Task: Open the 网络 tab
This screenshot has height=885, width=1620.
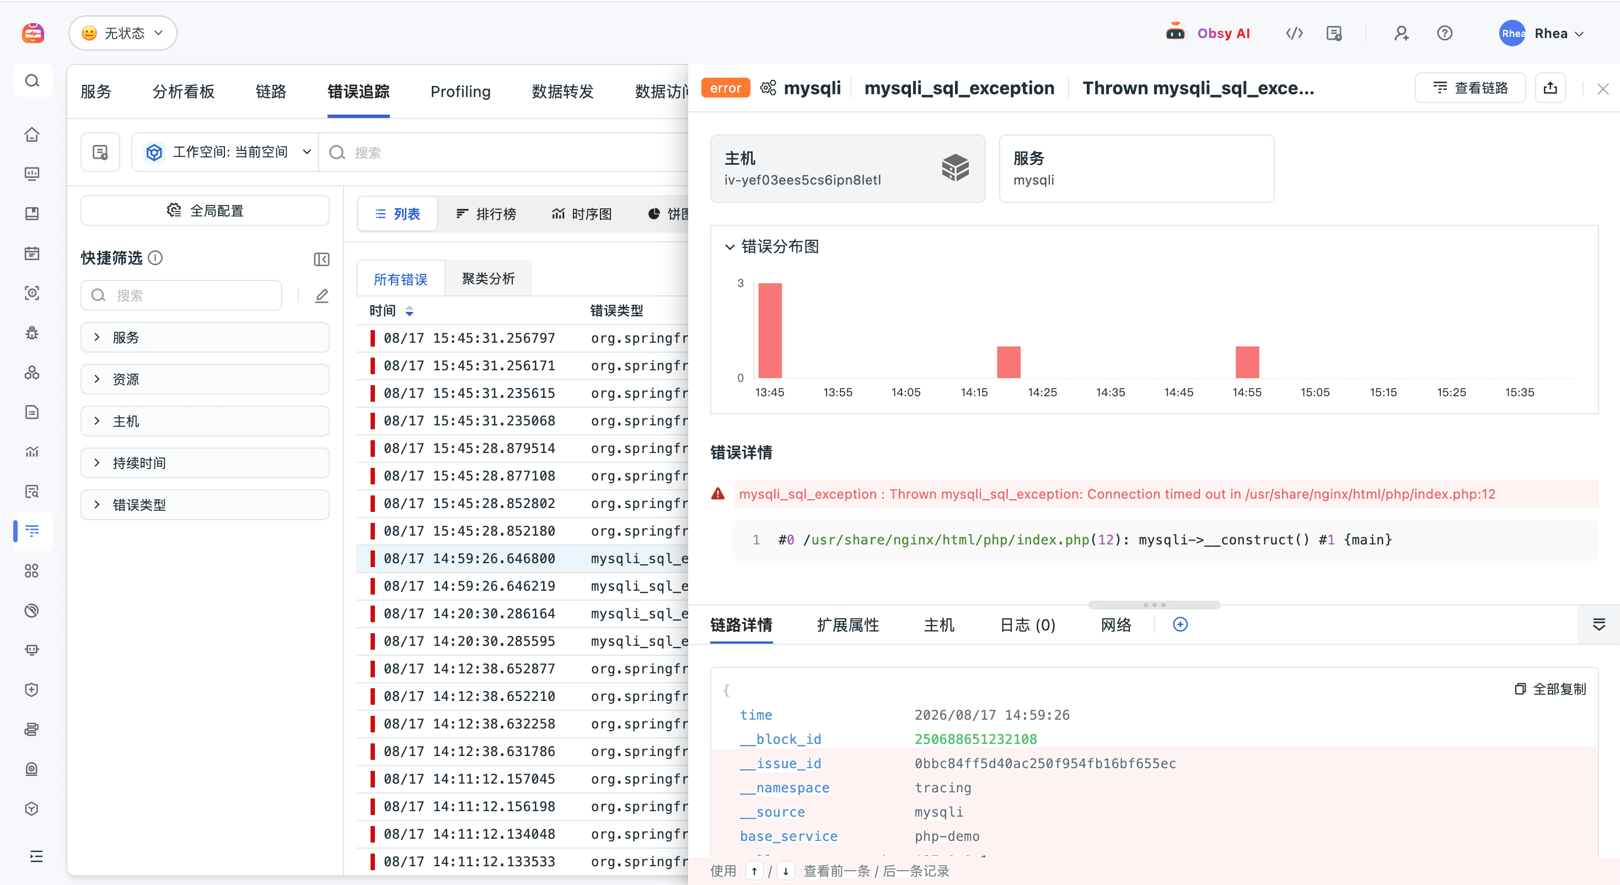Action: click(x=1116, y=625)
